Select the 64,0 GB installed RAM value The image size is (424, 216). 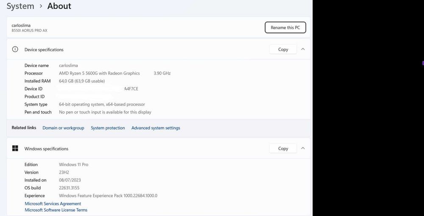click(x=82, y=81)
